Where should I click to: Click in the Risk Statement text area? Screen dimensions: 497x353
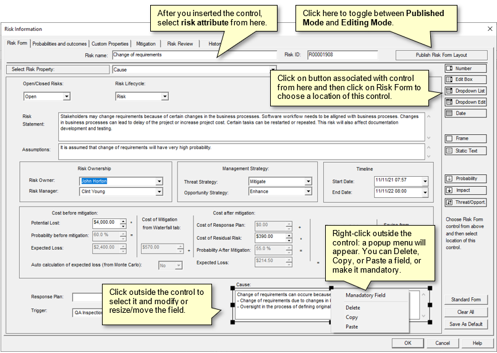242,127
